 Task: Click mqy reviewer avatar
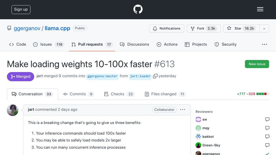(x=198, y=128)
